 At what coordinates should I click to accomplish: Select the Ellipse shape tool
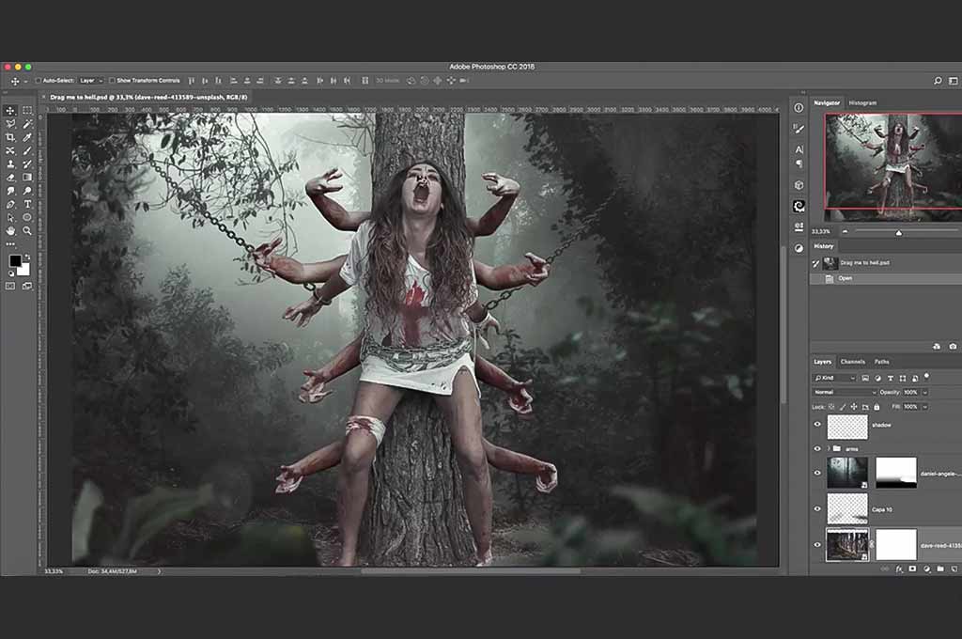[27, 217]
